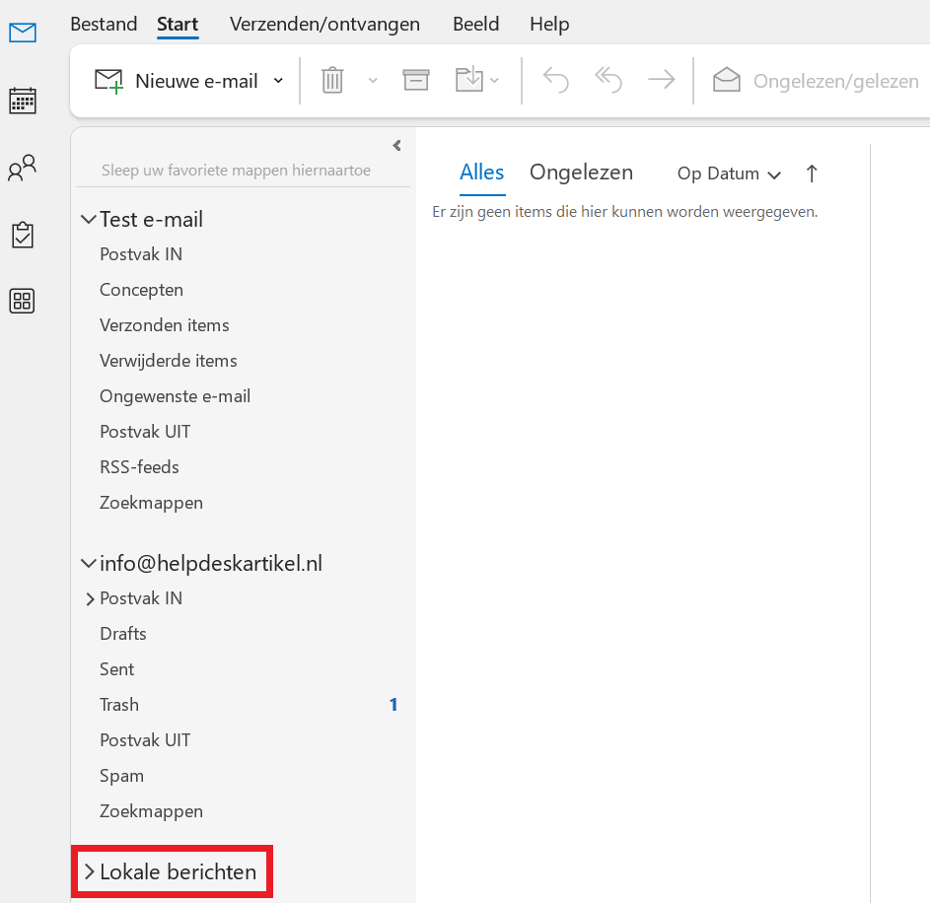Screen dimensions: 930x903
Task: Open the Op Datum sort dropdown
Action: pos(729,174)
